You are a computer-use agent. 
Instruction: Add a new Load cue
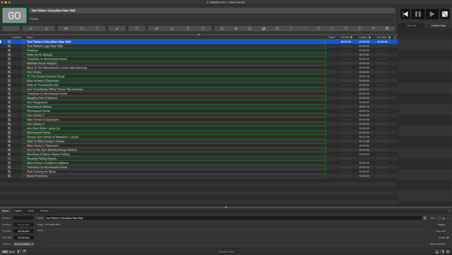[x=263, y=28]
